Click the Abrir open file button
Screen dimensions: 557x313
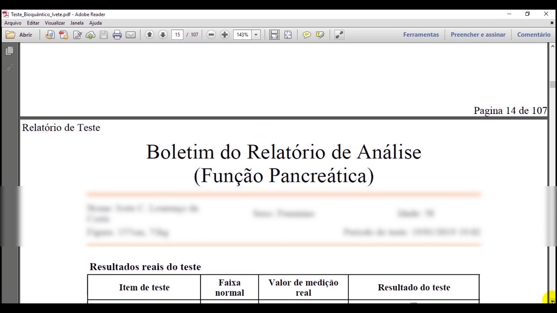click(x=19, y=35)
